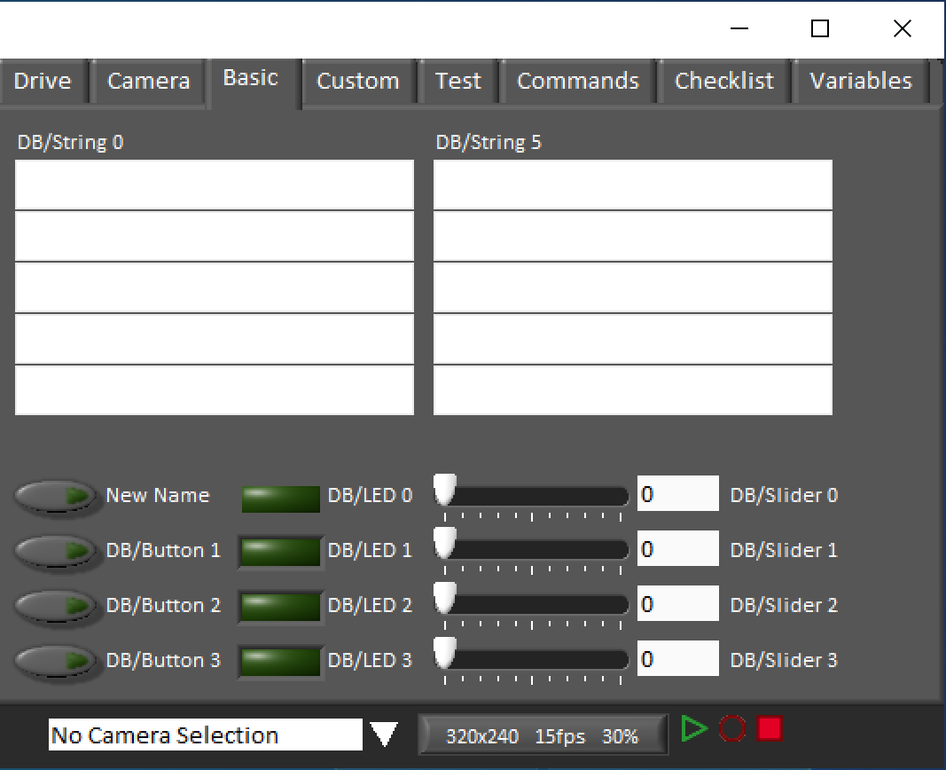Select the DB/LED 3 indicator light
Image resolution: width=946 pixels, height=770 pixels.
[x=281, y=662]
